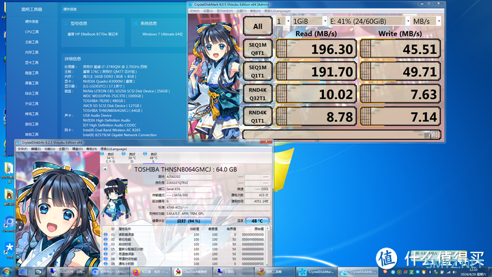Click the 45.51 sequential write result
492x277 pixels.
(x=400, y=49)
